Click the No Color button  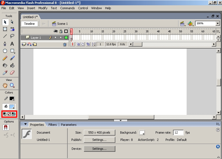(9, 114)
